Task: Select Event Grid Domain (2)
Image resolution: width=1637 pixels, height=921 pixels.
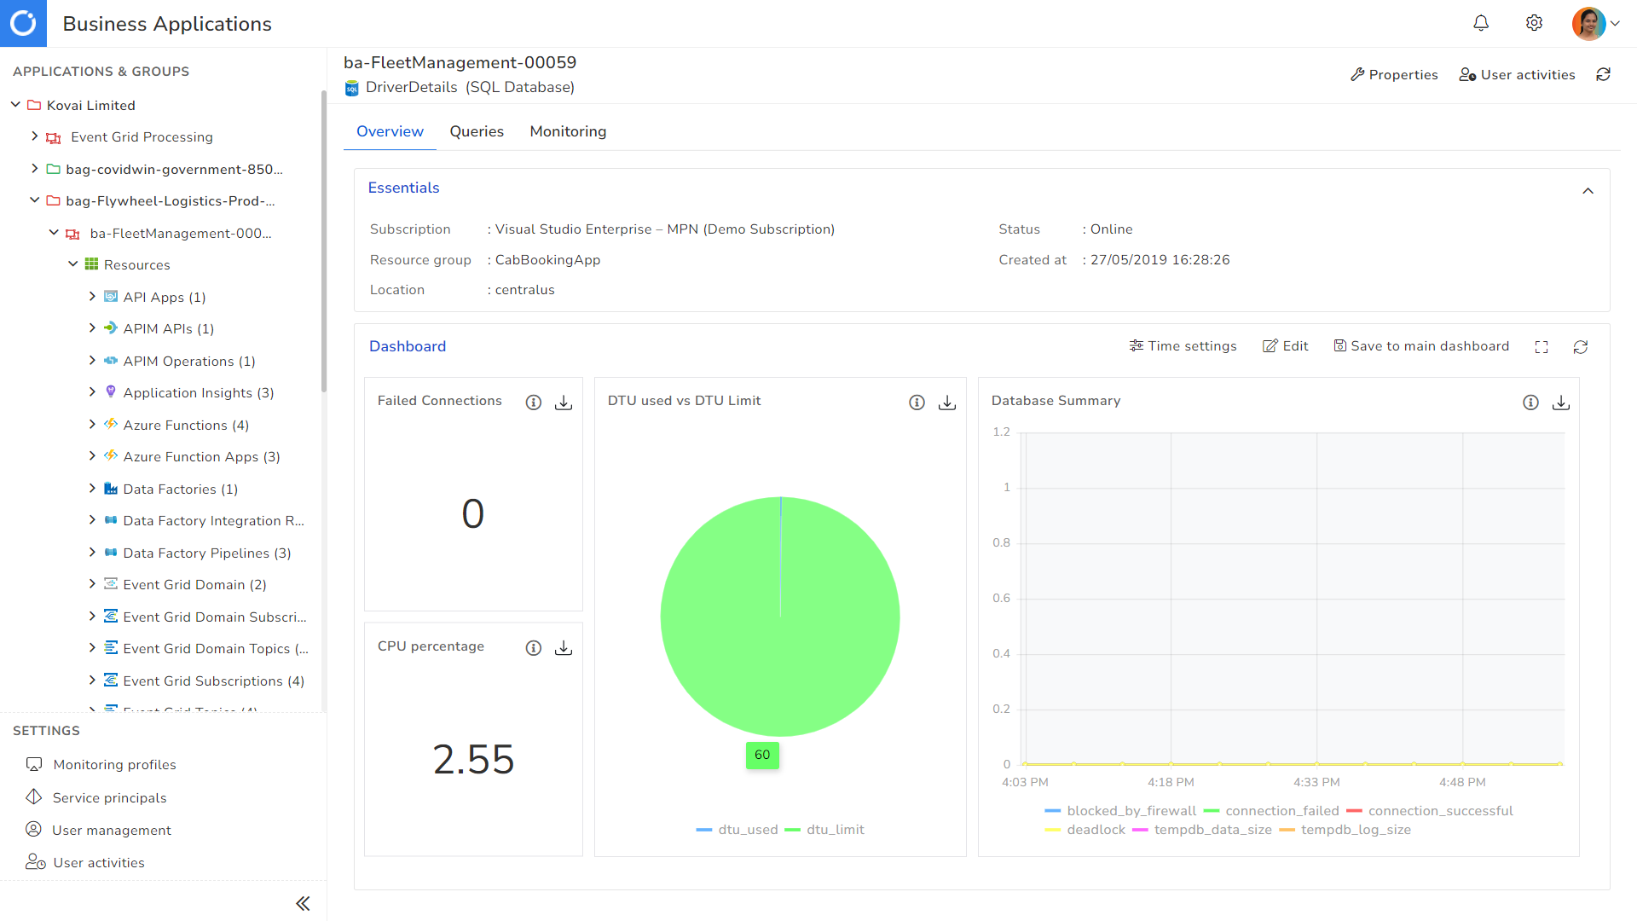Action: [194, 584]
